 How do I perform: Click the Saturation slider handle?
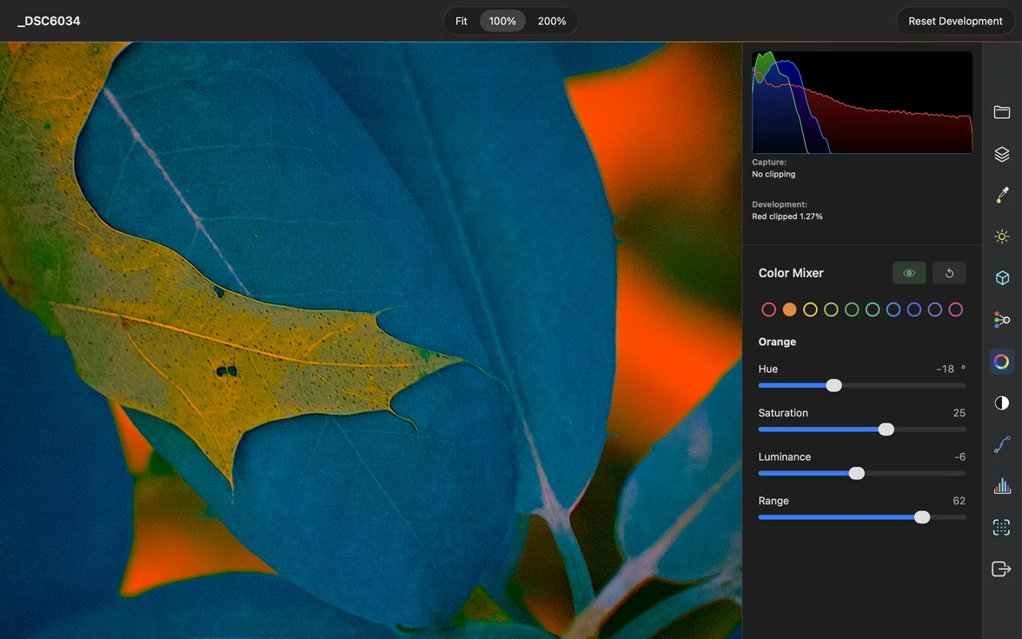tap(886, 429)
